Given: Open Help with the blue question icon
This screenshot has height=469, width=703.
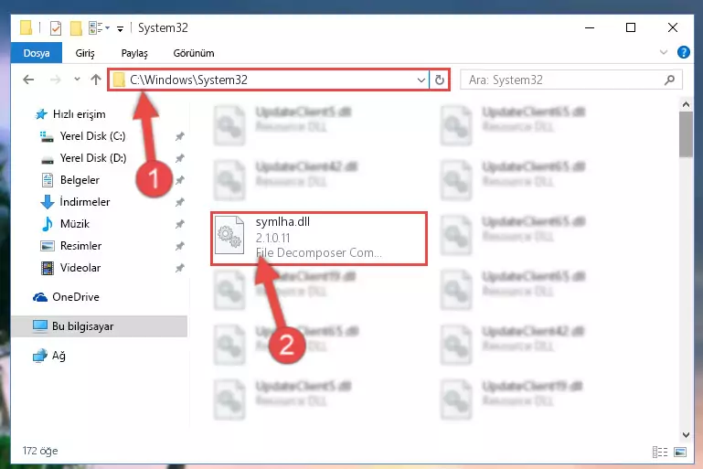Looking at the screenshot, I should coord(683,52).
